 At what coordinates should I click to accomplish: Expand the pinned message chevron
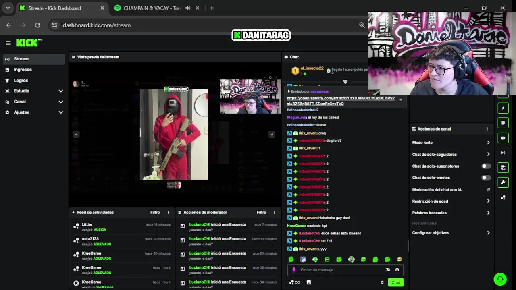pyautogui.click(x=401, y=99)
